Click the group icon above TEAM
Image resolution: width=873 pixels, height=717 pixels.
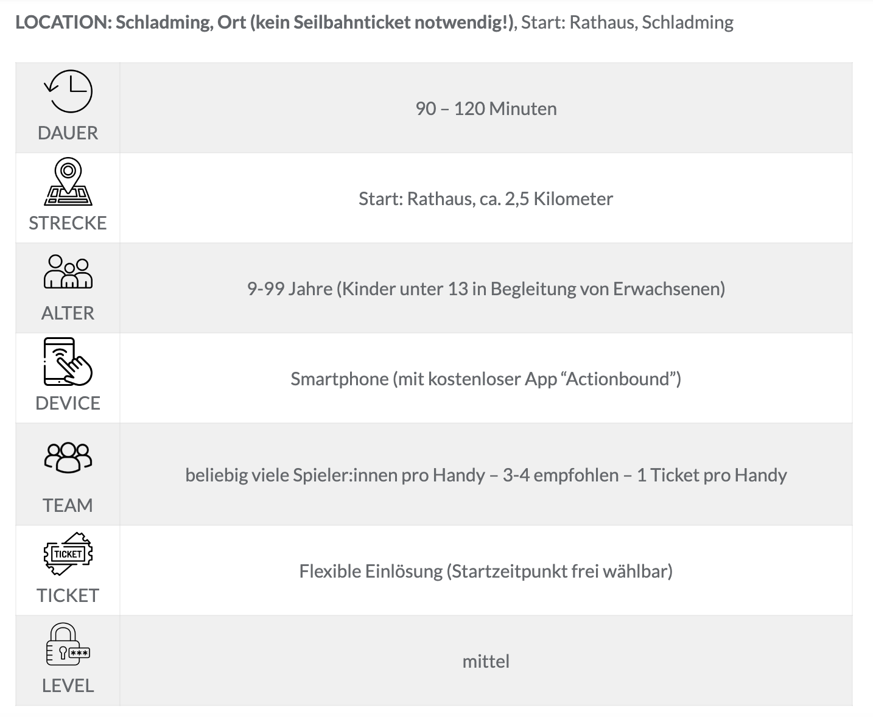pyautogui.click(x=68, y=458)
